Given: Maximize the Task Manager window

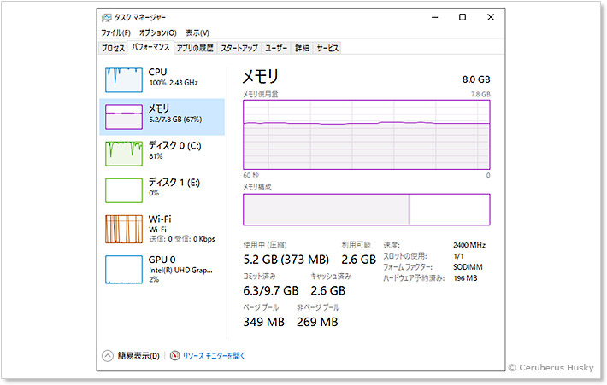Looking at the screenshot, I should pos(463,17).
